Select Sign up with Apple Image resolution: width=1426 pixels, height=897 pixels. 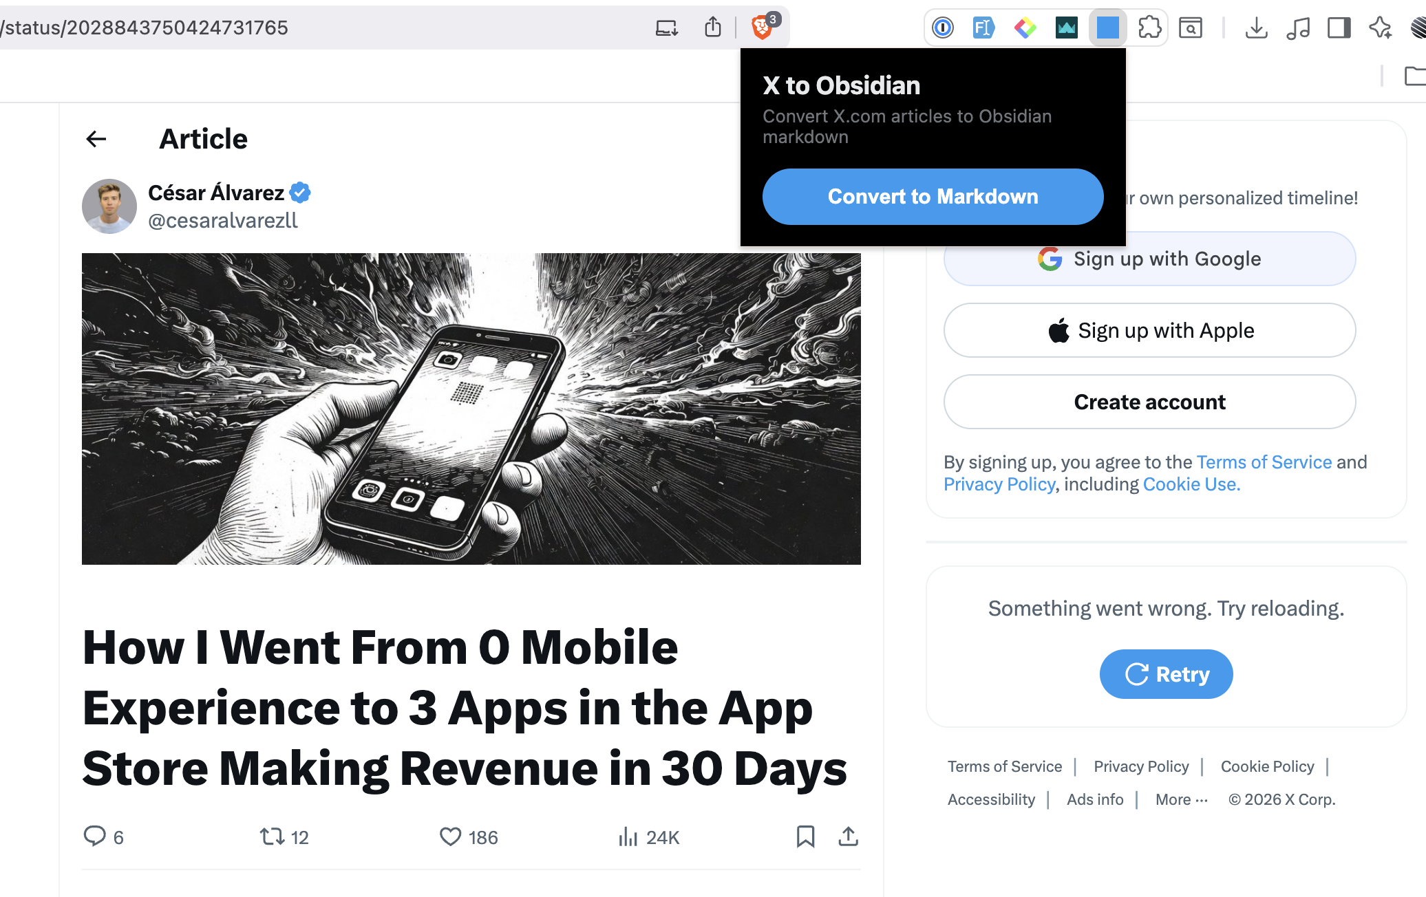pyautogui.click(x=1149, y=330)
